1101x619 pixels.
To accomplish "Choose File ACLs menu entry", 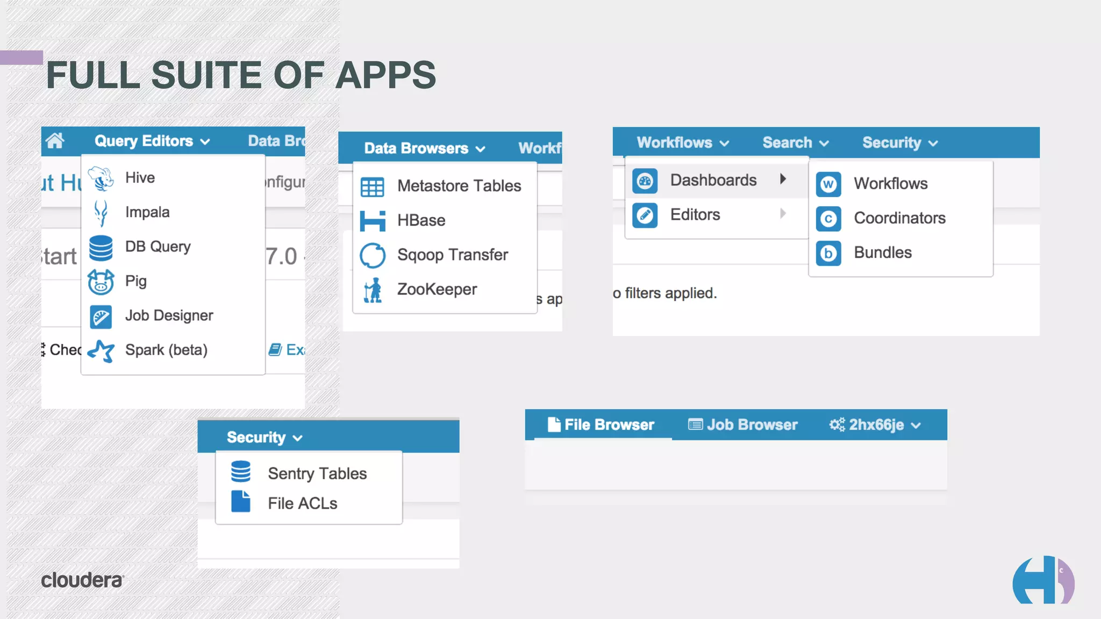I will coord(309,503).
